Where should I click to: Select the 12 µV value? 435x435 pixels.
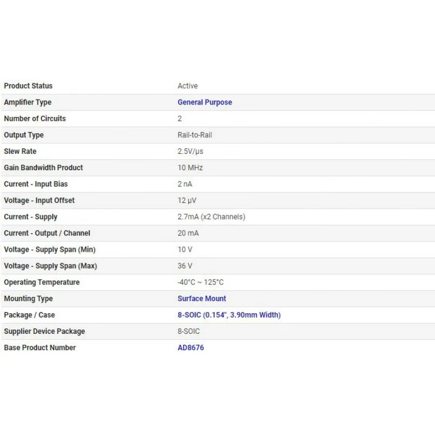[187, 201]
